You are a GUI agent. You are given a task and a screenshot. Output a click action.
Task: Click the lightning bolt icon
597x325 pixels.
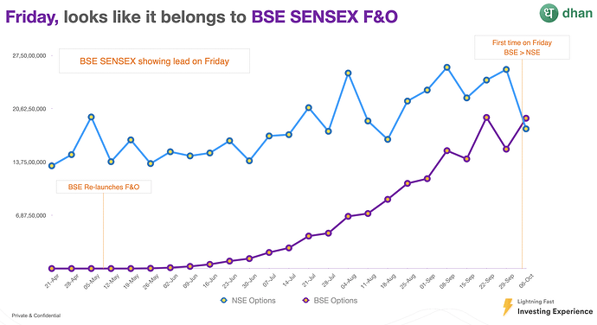coord(508,307)
